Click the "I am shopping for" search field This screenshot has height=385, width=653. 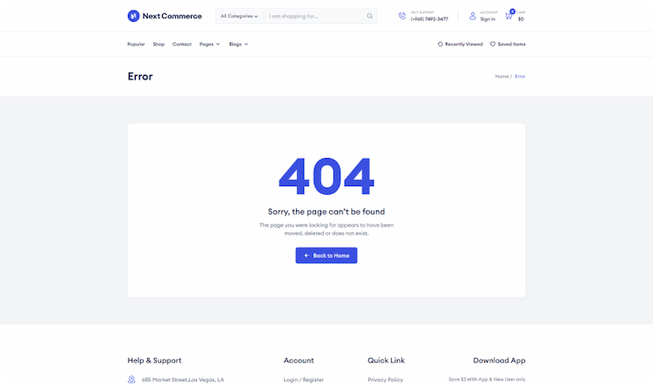(x=313, y=16)
